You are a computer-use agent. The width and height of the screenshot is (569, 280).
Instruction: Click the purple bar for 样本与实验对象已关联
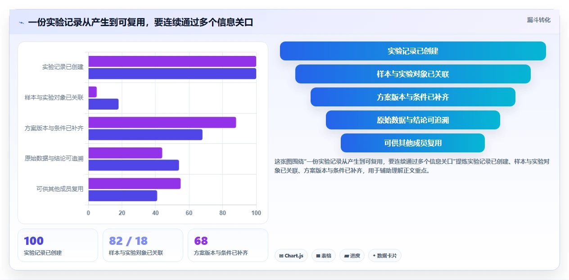[92, 92]
